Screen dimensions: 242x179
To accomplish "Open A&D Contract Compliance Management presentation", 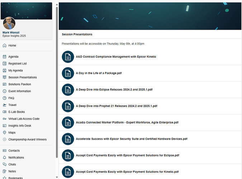I will click(116, 57).
